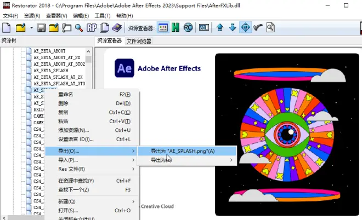
Task: Select AE_BETA_SPLASH_AT_3T0 resource
Action: point(59,83)
